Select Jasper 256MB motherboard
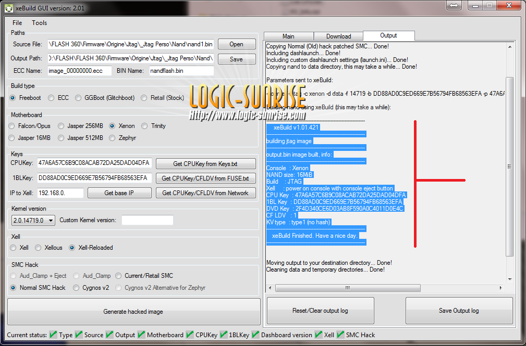This screenshot has width=526, height=346. [80, 126]
